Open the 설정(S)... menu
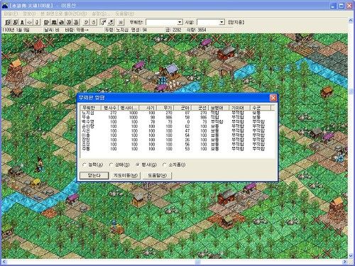 (101, 13)
